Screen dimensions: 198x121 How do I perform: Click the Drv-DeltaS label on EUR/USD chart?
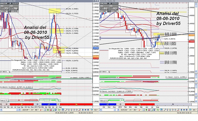point(176,77)
